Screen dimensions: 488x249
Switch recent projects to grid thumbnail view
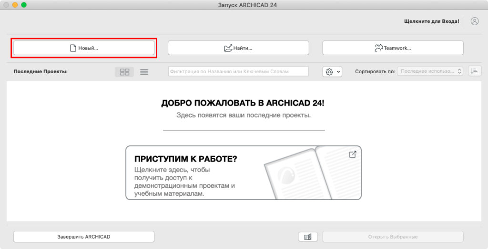125,72
